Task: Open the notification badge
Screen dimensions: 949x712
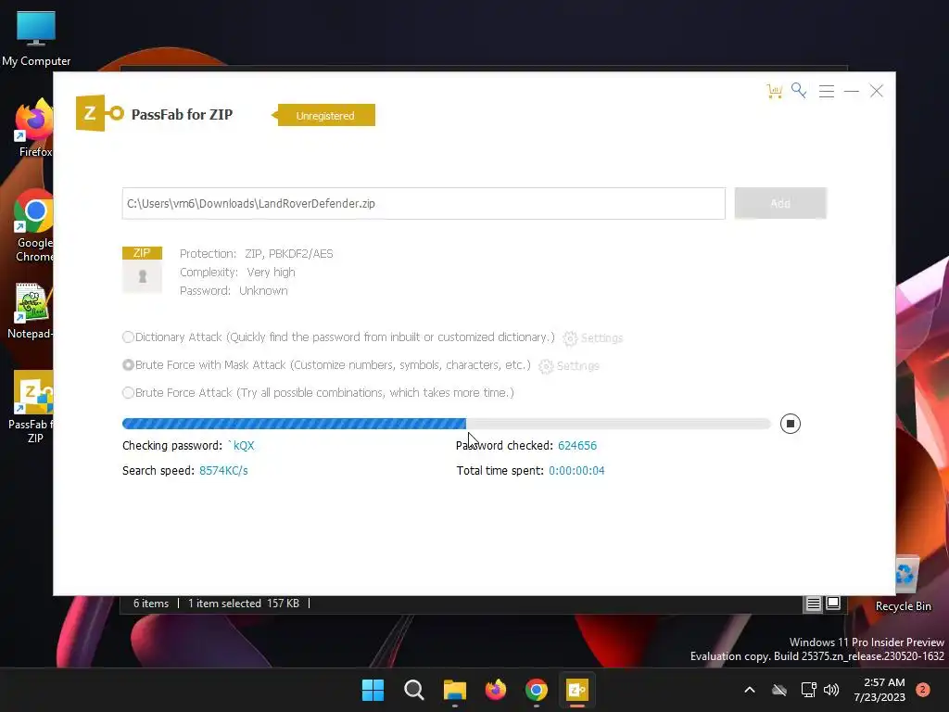Action: click(x=923, y=690)
